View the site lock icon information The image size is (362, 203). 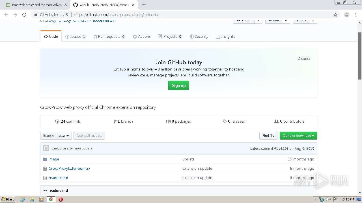[35, 15]
